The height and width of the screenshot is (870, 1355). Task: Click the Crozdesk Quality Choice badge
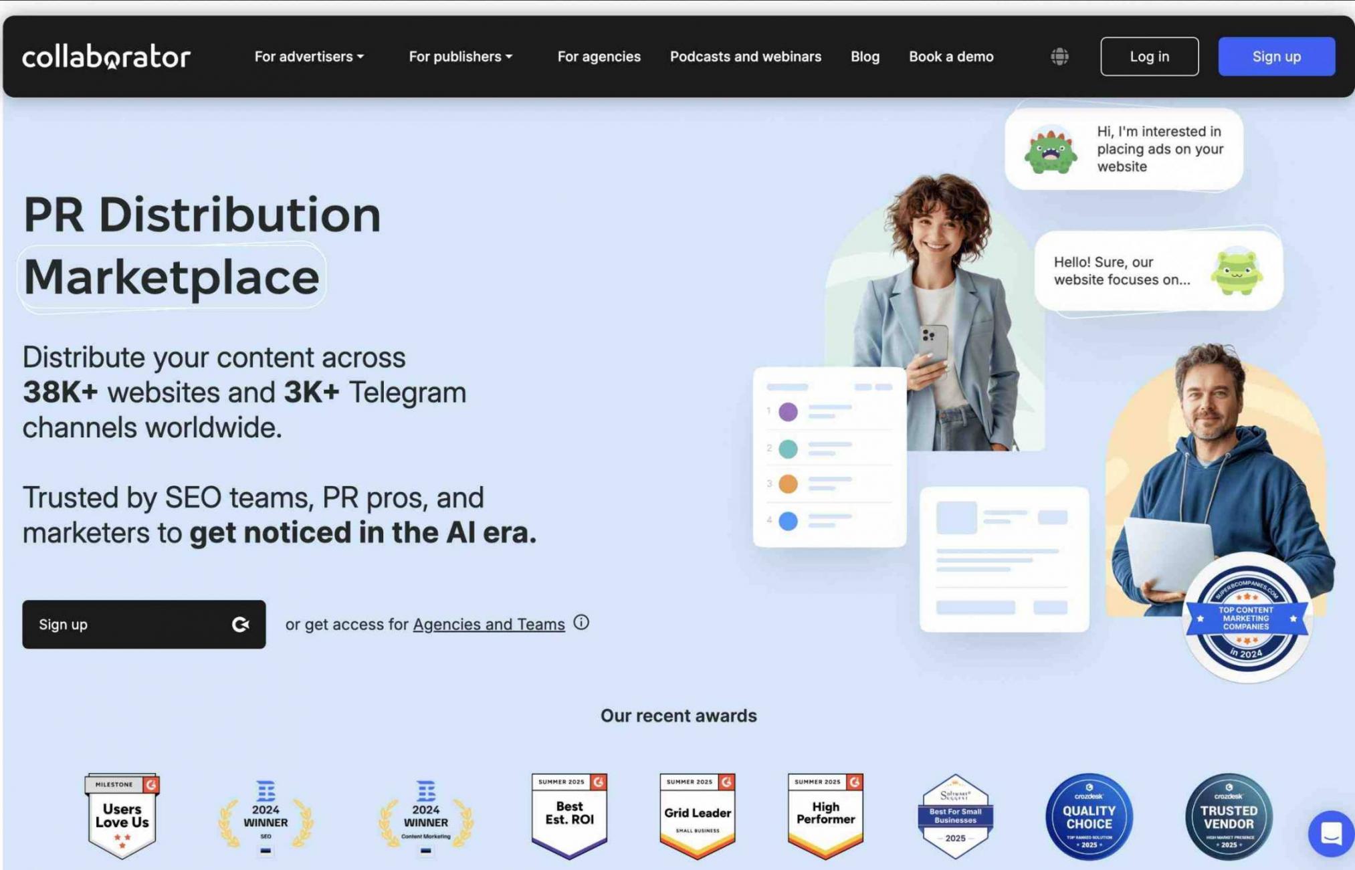tap(1089, 816)
